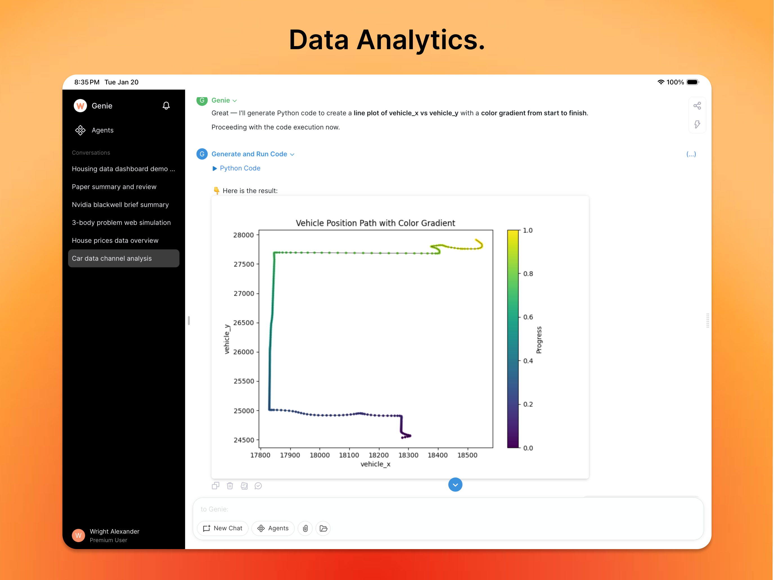Expand Generate and Run Code dropdown
Image resolution: width=774 pixels, height=580 pixels.
coord(253,154)
